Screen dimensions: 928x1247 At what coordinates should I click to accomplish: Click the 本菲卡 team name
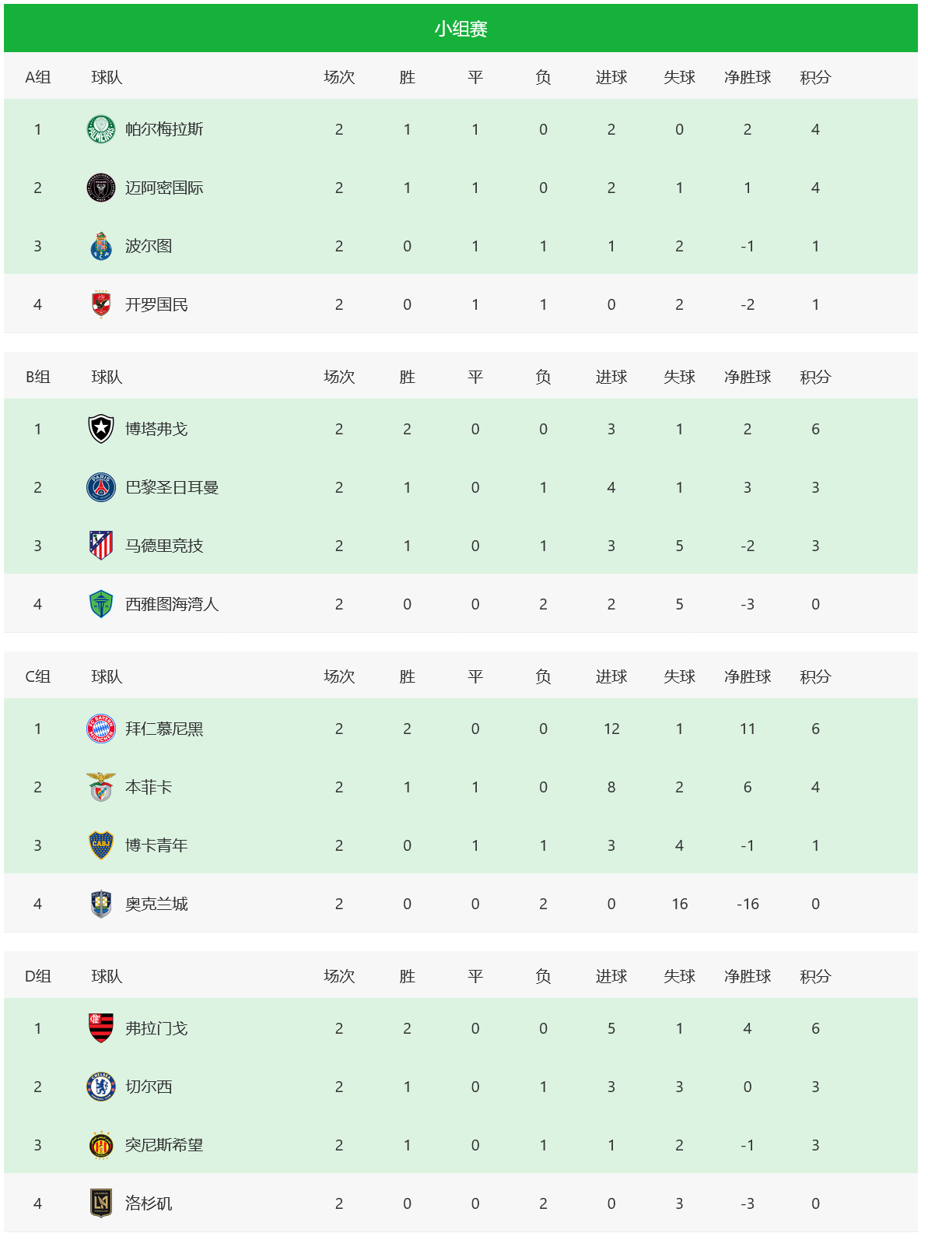149,787
